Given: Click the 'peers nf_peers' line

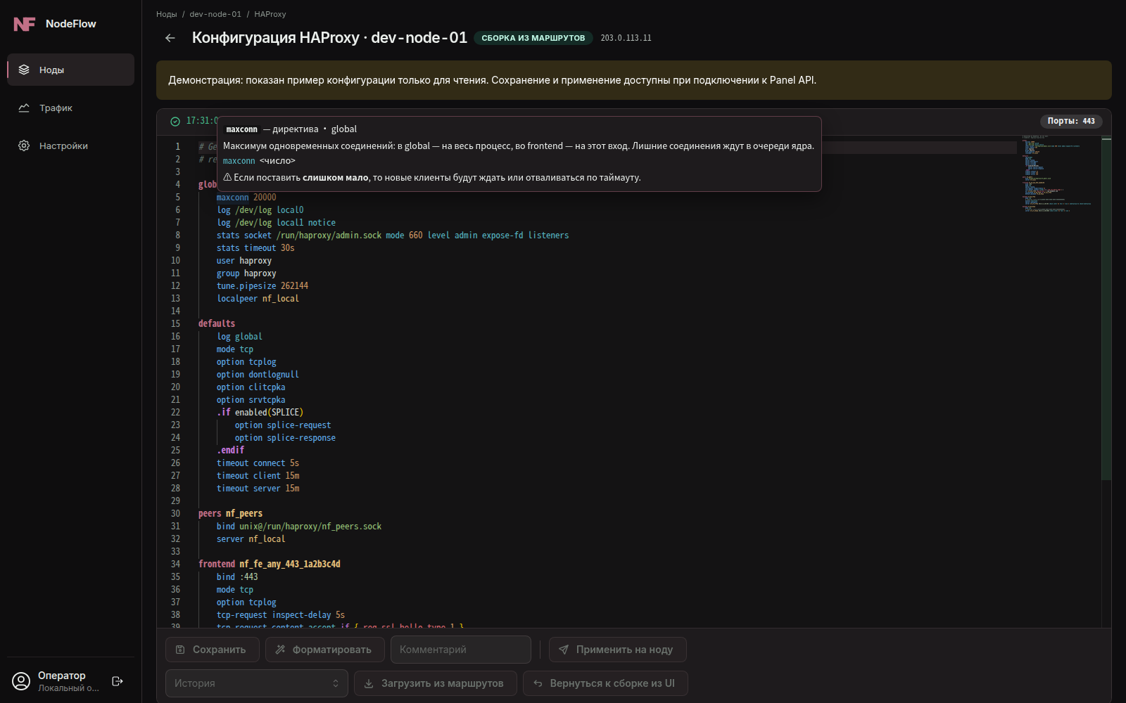Looking at the screenshot, I should coord(230,514).
